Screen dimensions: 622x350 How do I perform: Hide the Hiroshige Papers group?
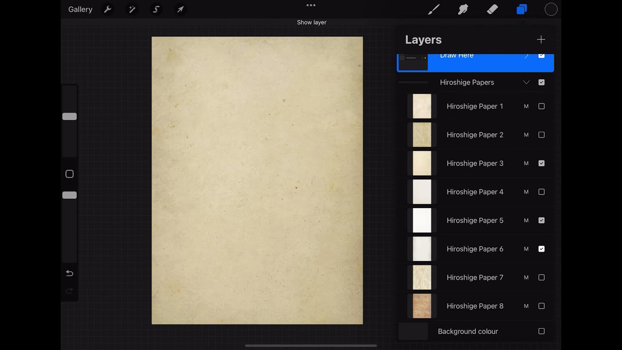point(541,82)
